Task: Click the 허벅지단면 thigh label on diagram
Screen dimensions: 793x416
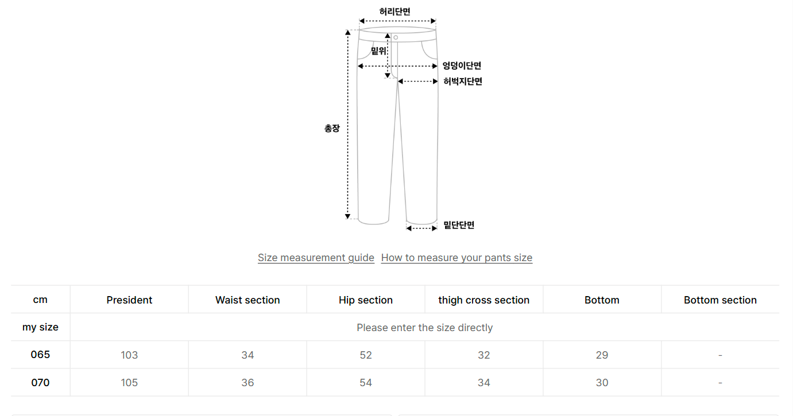Action: 462,81
